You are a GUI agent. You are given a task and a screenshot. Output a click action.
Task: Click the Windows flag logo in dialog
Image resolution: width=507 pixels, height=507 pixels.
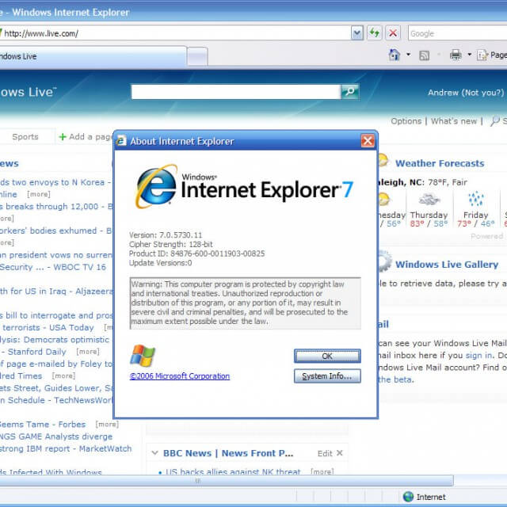click(x=143, y=356)
